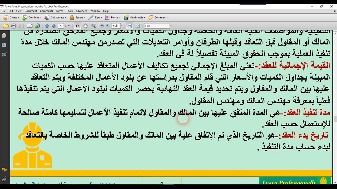Go to previous page with up arrow

pos(47,26)
